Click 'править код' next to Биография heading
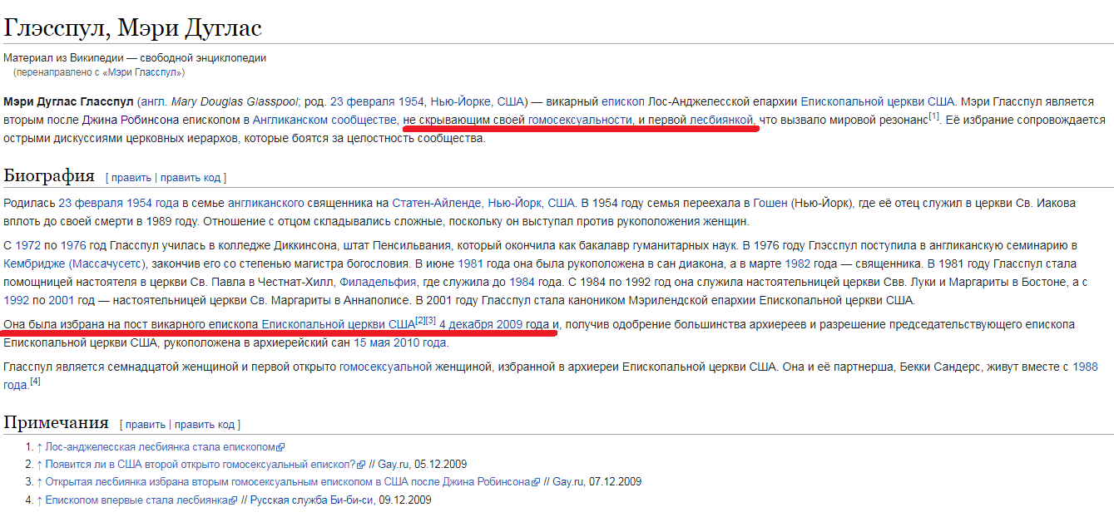 click(x=191, y=178)
